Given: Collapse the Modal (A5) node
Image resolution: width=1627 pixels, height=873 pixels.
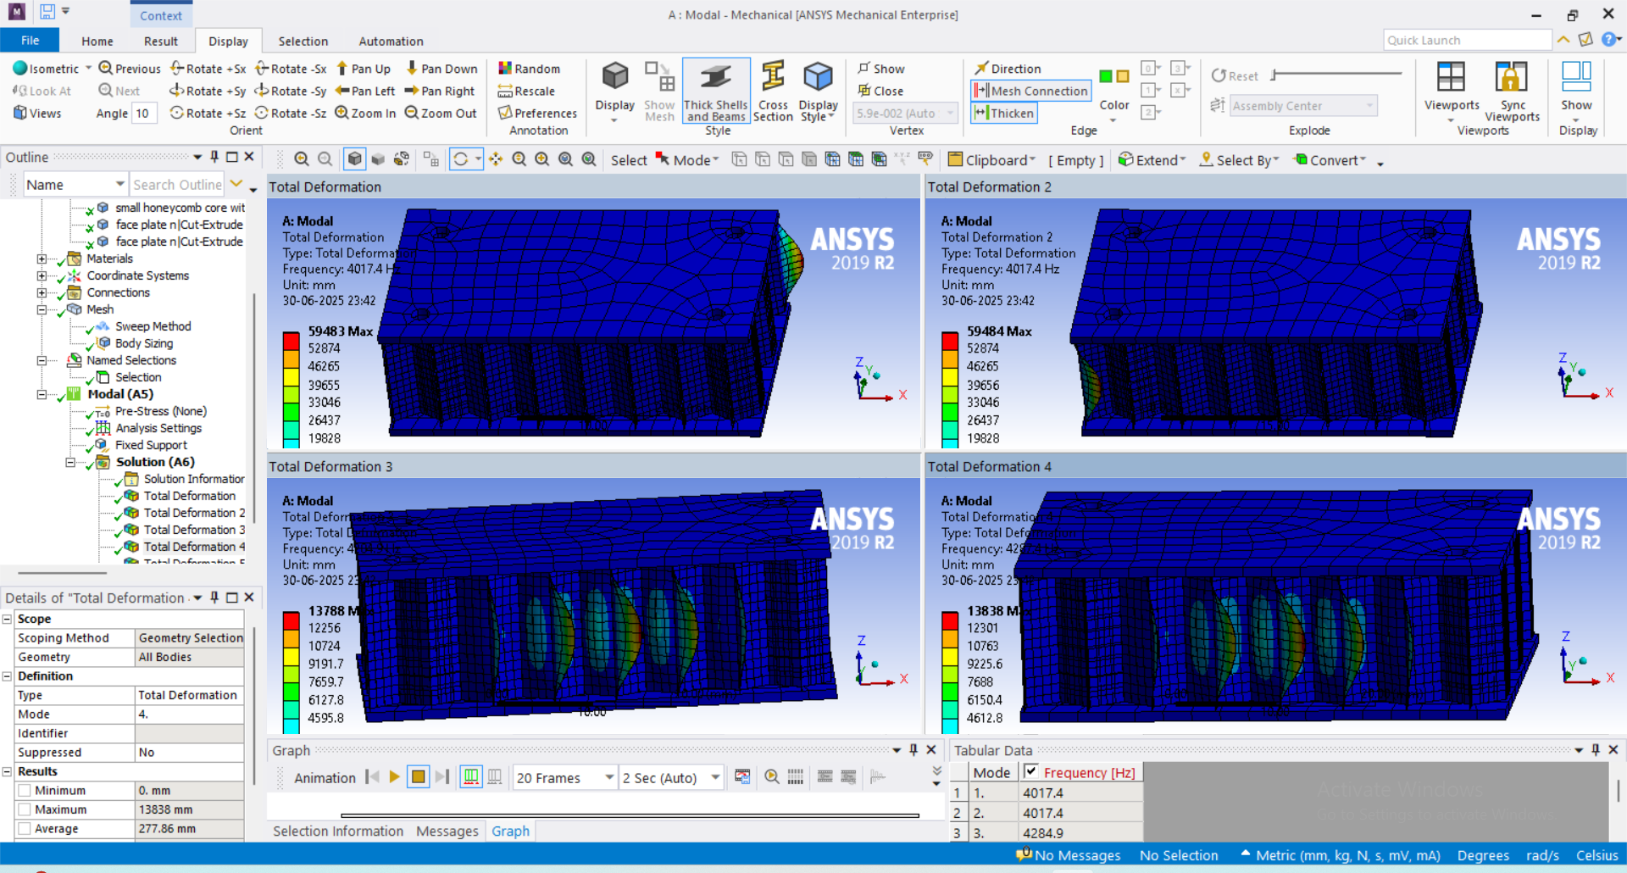Looking at the screenshot, I should click(42, 394).
